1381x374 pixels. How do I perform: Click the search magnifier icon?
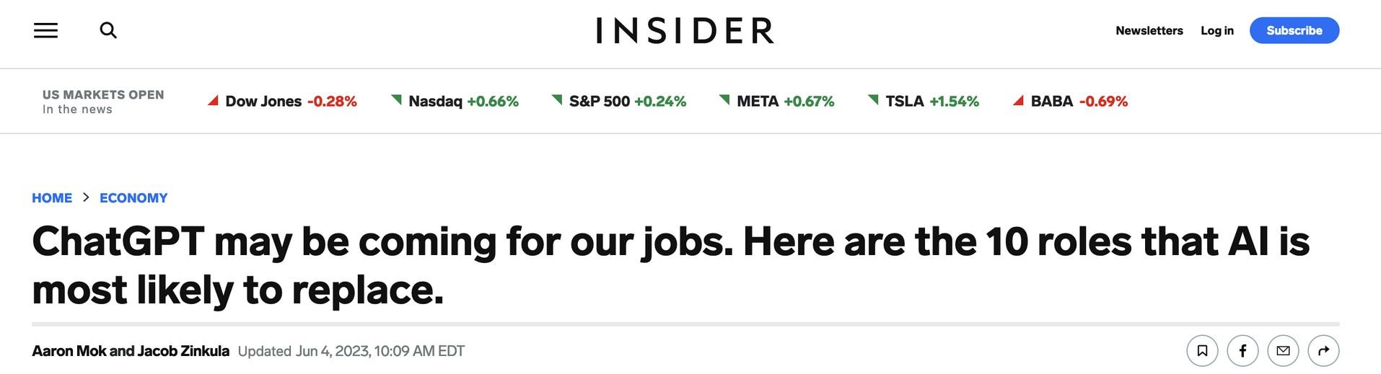point(108,30)
